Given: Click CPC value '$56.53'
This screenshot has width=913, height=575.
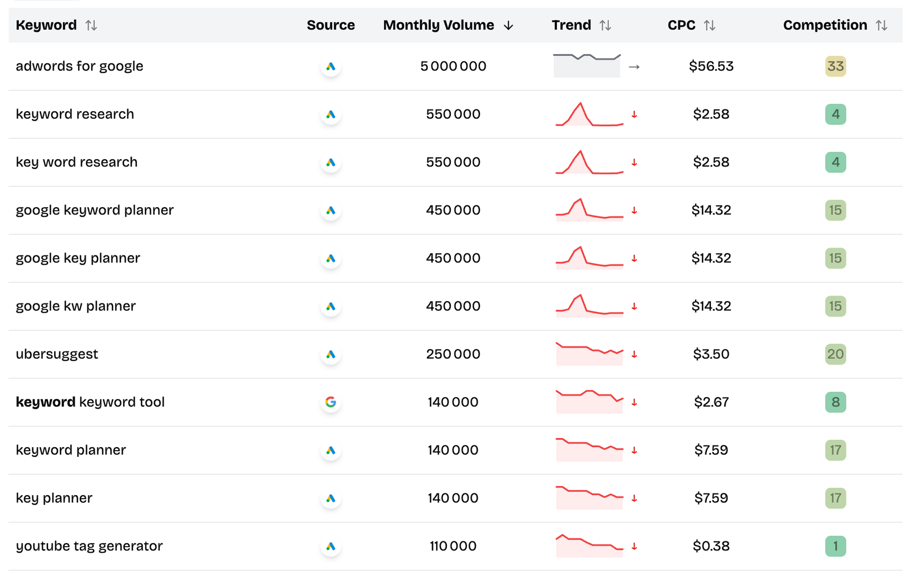Looking at the screenshot, I should [711, 66].
